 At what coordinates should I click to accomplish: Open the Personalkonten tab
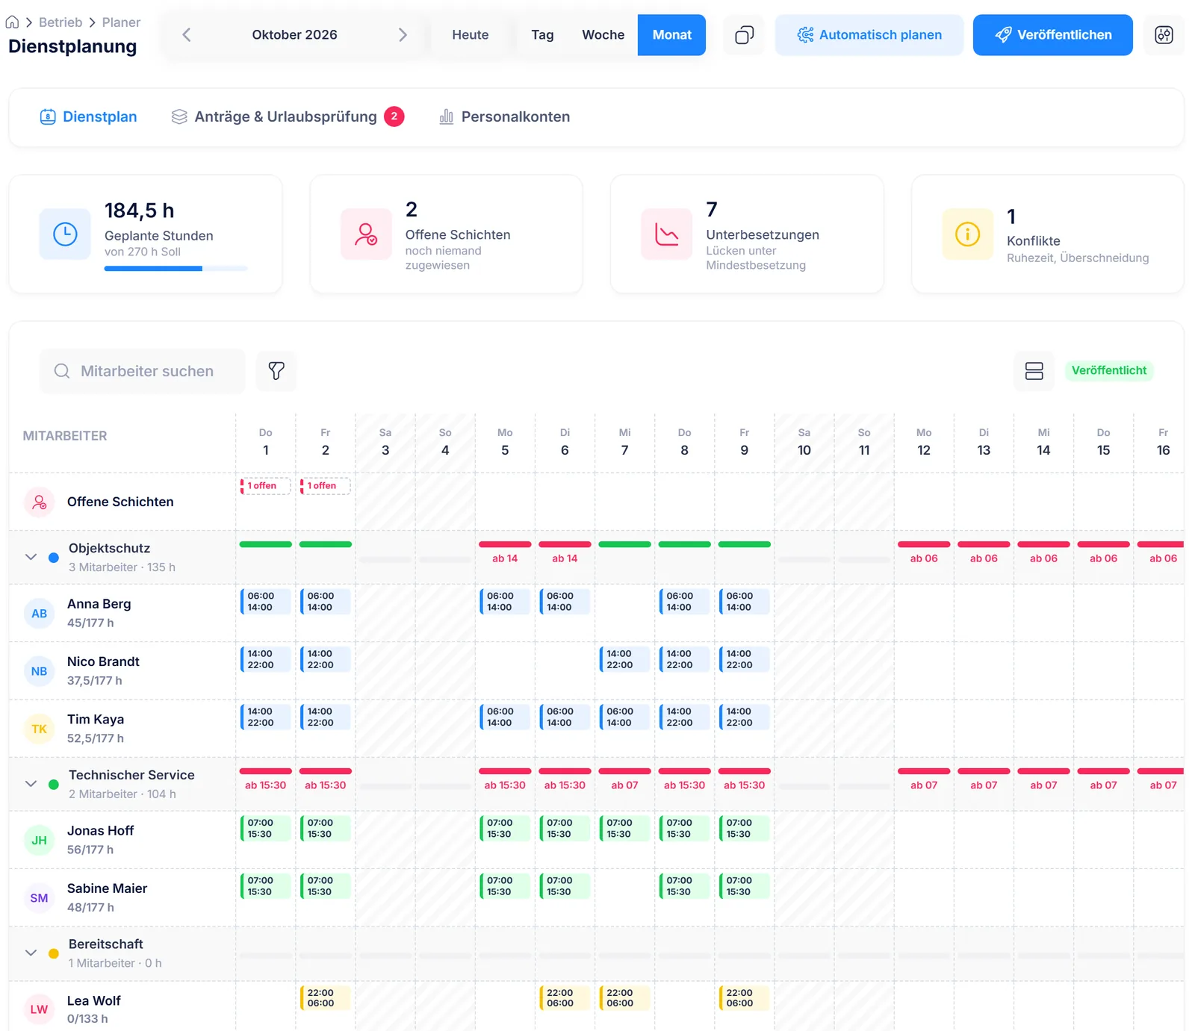tap(504, 116)
